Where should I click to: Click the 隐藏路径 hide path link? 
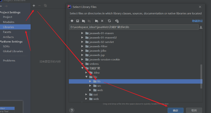click(x=197, y=21)
